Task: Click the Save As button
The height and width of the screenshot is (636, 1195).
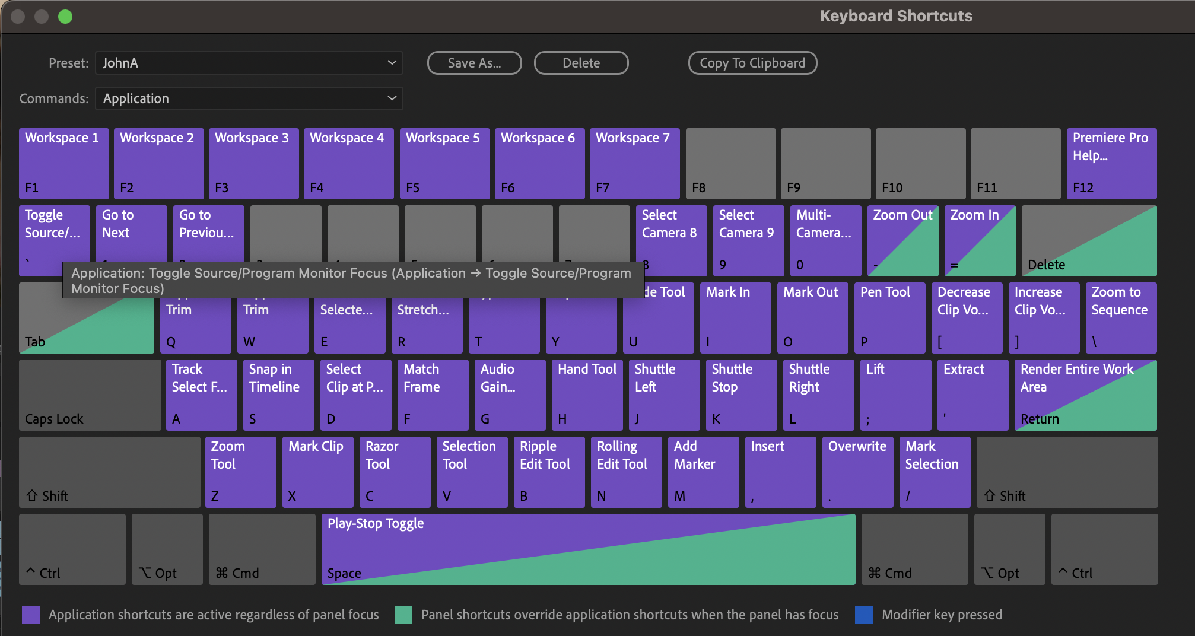Action: click(x=474, y=63)
